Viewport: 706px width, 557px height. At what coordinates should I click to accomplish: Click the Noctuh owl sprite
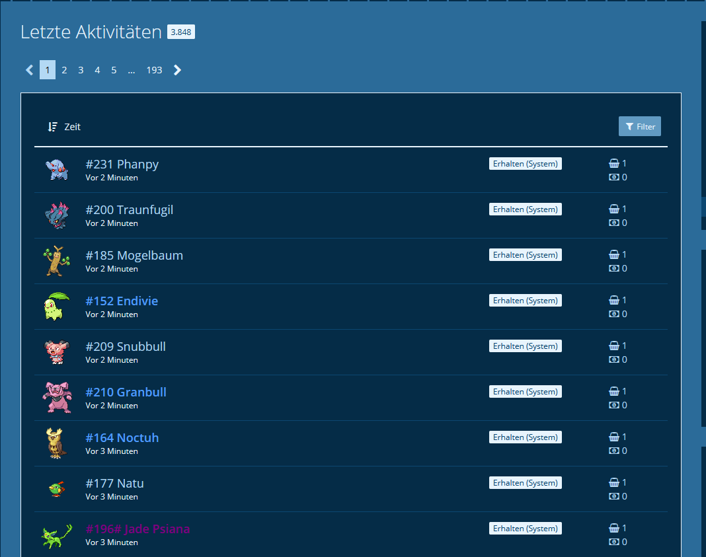pyautogui.click(x=57, y=443)
